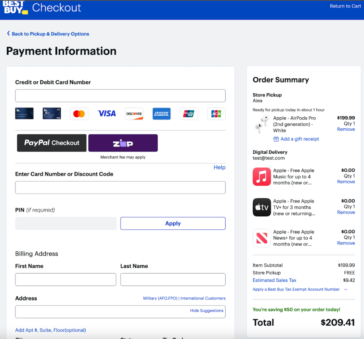
Task: Select the Mastercard payment icon
Action: [x=79, y=113]
